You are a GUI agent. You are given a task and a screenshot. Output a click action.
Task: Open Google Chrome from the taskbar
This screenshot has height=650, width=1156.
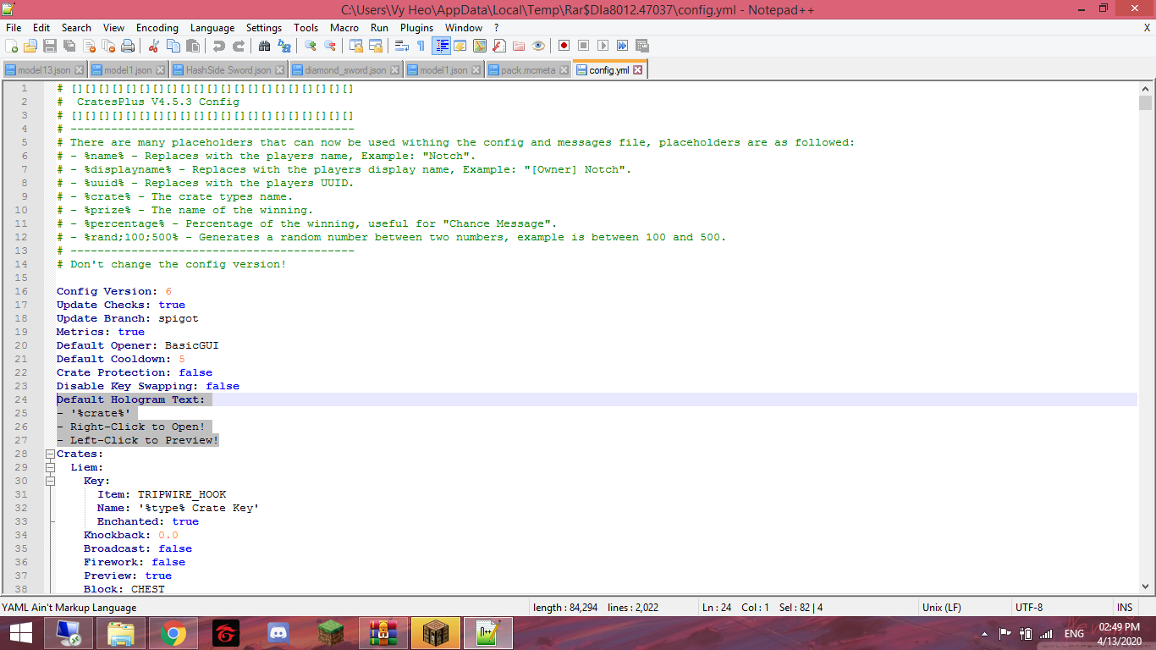pos(173,633)
